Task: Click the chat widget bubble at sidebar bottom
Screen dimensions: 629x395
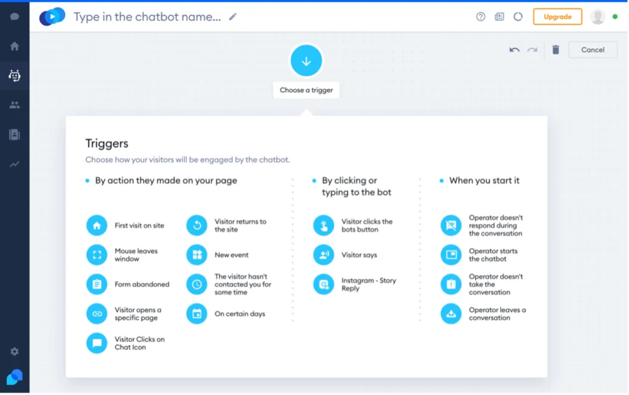Action: (x=15, y=377)
